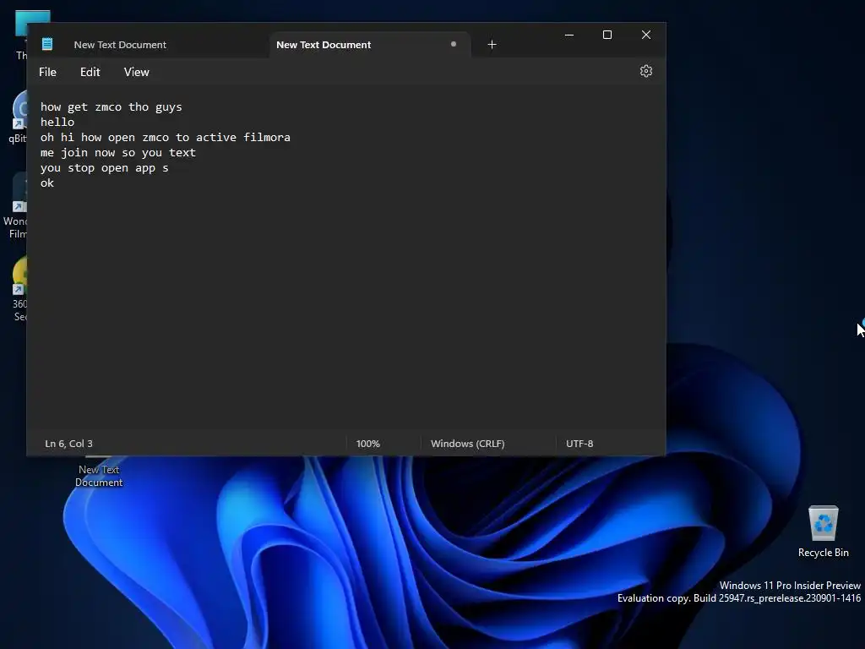The height and width of the screenshot is (649, 865).
Task: Open the File menu
Action: pyautogui.click(x=47, y=73)
